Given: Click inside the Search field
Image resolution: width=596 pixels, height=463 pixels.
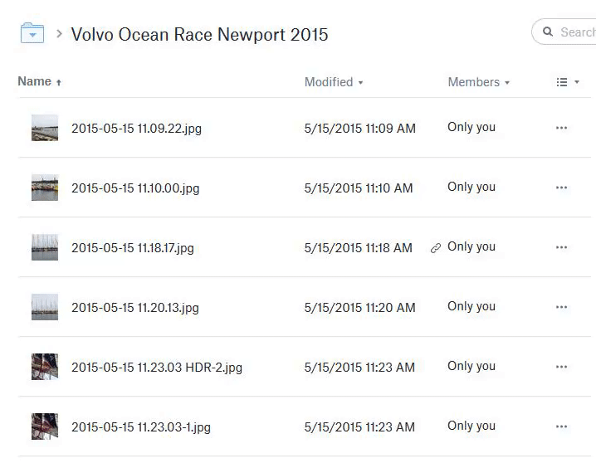Looking at the screenshot, I should click(x=577, y=32).
